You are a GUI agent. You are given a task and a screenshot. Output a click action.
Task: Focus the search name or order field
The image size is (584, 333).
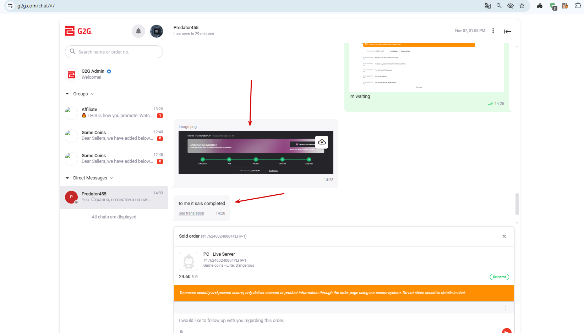click(114, 52)
